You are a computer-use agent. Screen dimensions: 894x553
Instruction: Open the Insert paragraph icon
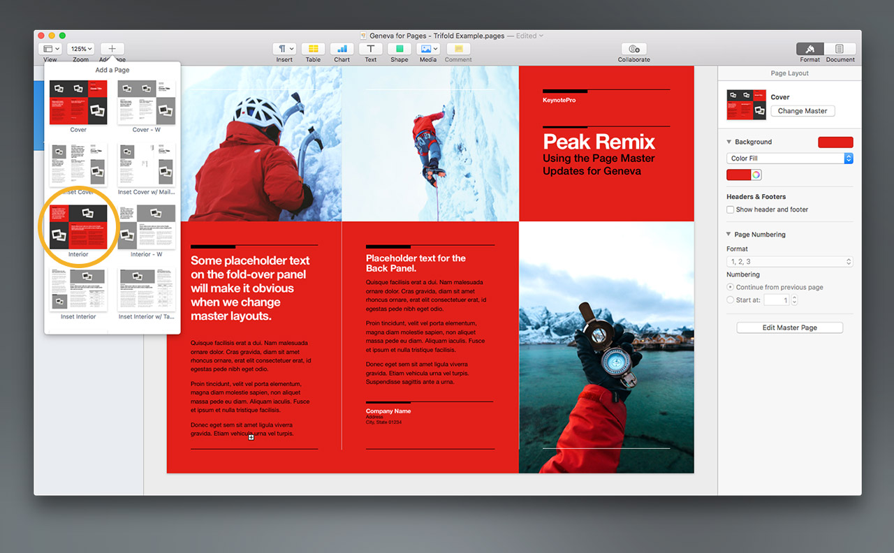point(284,49)
